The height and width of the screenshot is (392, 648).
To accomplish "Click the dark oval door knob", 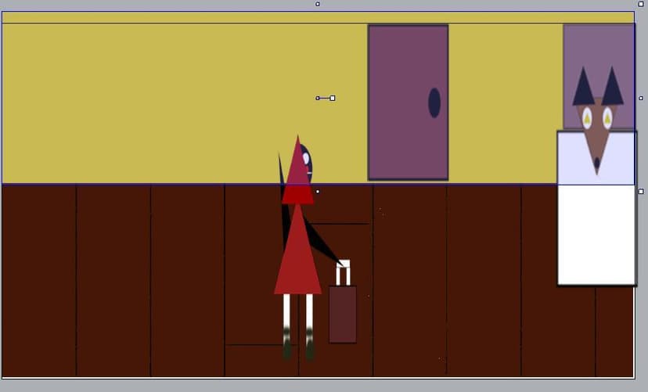I will (434, 102).
